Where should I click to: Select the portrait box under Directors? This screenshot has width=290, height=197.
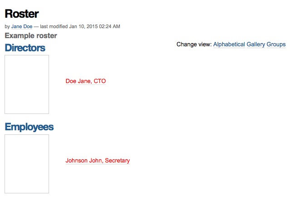(27, 84)
